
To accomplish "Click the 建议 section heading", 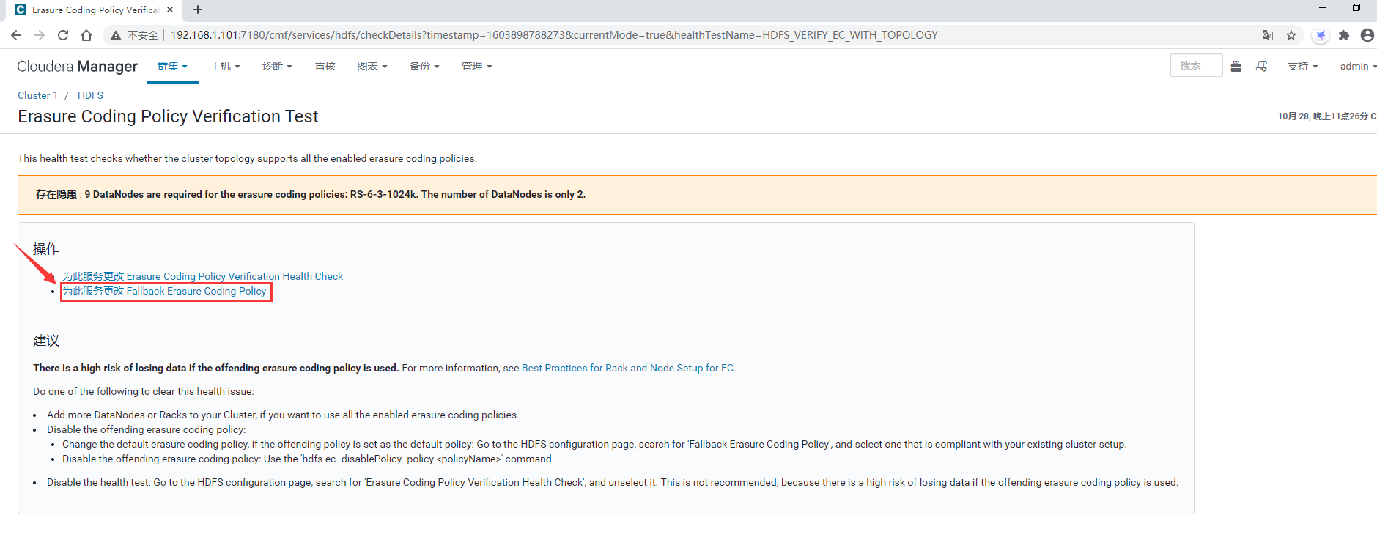I will [46, 341].
